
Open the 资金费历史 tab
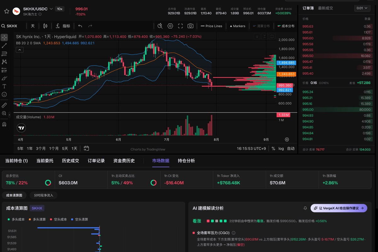pyautogui.click(x=124, y=161)
